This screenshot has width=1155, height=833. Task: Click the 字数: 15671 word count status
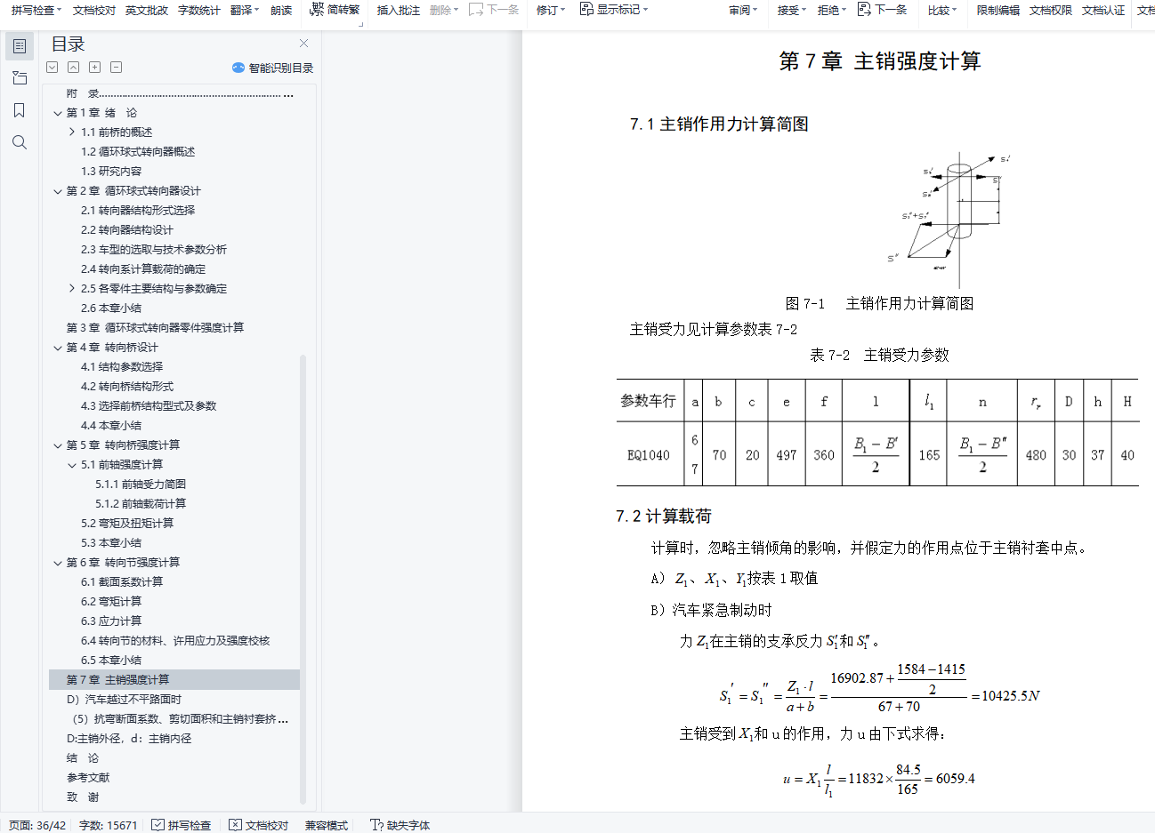coord(109,825)
